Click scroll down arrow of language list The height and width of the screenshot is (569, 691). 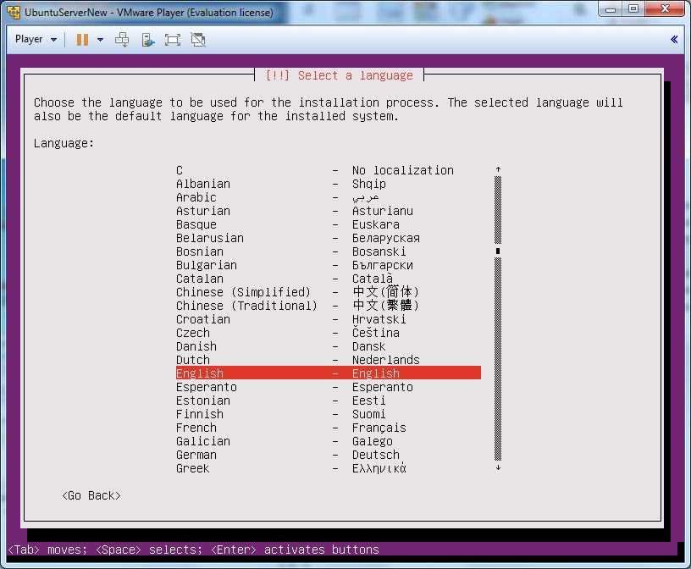(x=498, y=467)
